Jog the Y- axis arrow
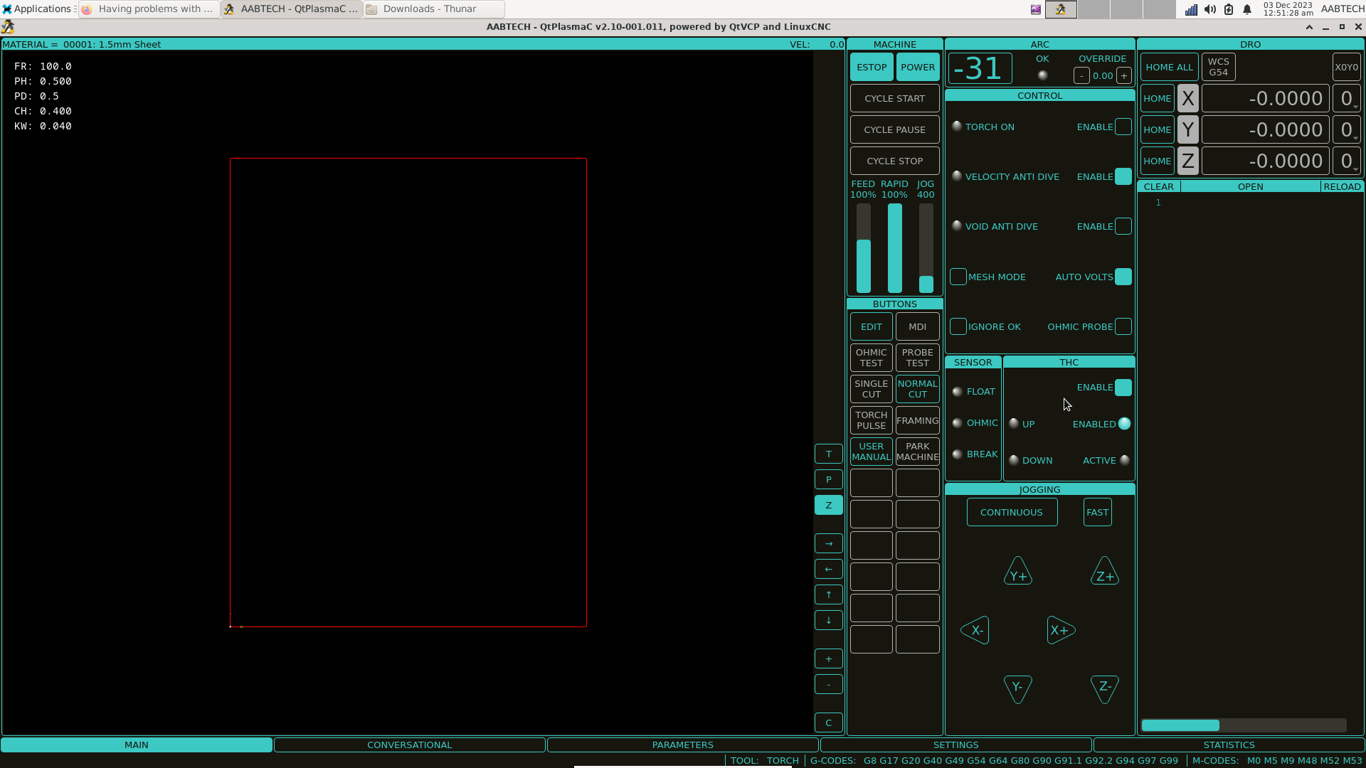The image size is (1366, 768). (1018, 688)
